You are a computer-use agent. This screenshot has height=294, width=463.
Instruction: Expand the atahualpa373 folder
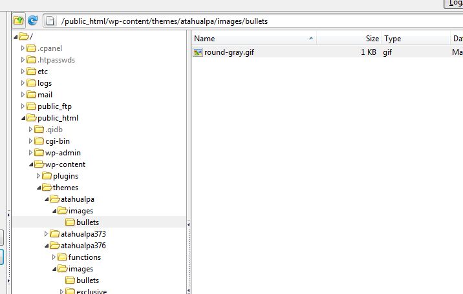pyautogui.click(x=46, y=233)
